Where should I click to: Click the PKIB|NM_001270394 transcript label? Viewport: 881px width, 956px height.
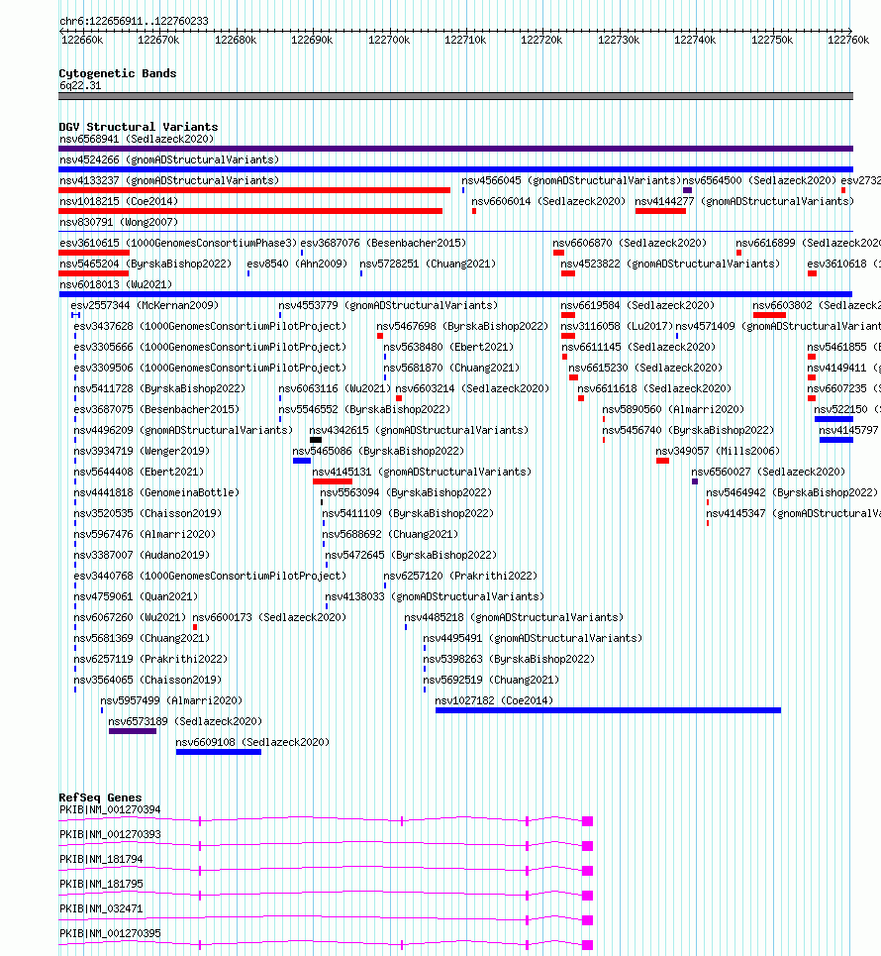(x=110, y=809)
